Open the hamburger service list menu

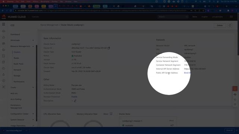(3, 24)
